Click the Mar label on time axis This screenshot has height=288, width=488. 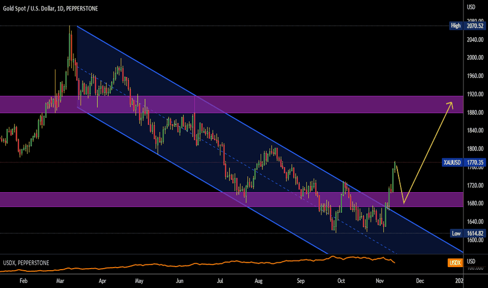60,281
